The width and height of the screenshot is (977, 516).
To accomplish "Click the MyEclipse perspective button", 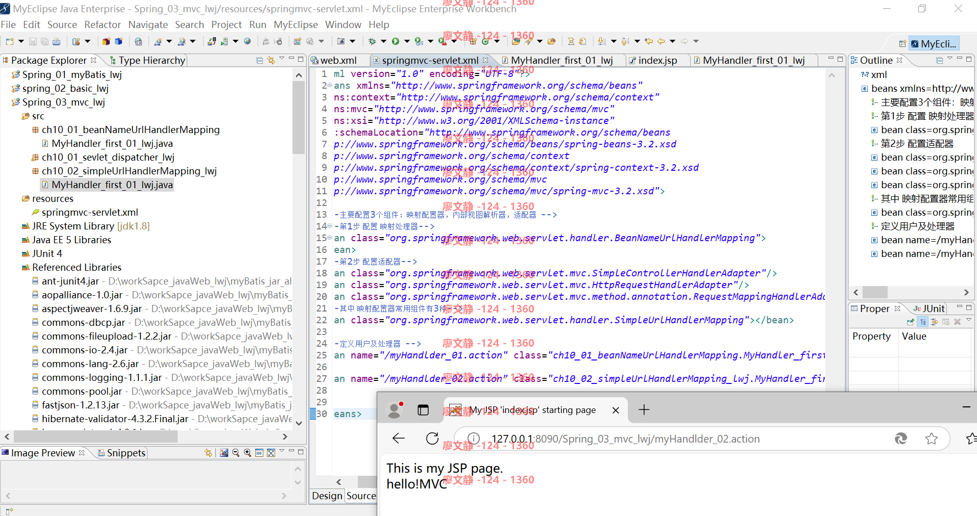I will pos(934,44).
